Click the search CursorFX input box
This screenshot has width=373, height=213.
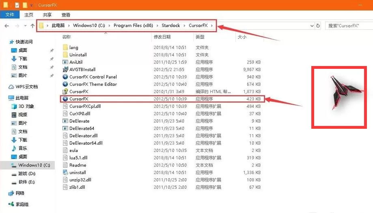pos(349,26)
